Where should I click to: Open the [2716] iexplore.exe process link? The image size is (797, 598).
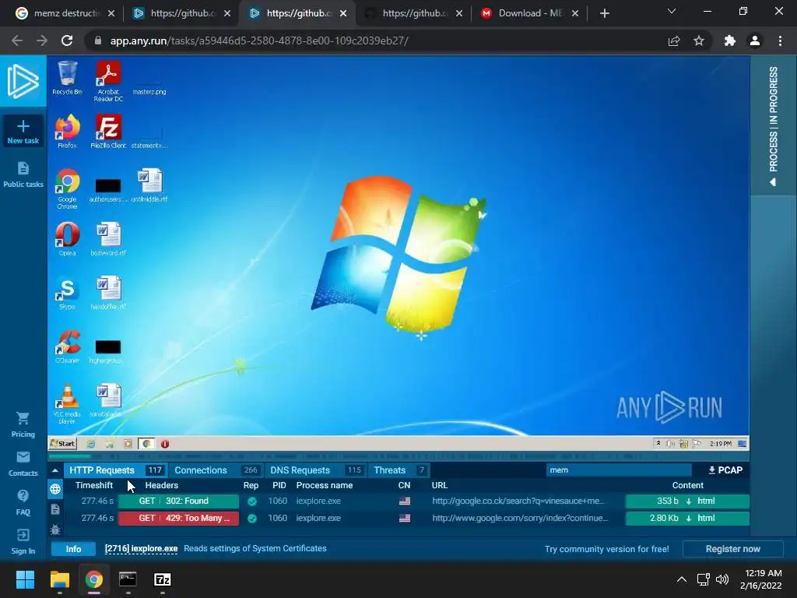point(142,549)
